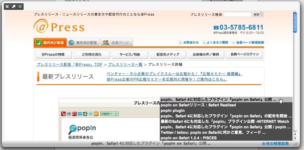This screenshot has width=304, height=150.
Task: Select result 'popIn on Safariリリース : Safari Realized'
Action: [226, 105]
